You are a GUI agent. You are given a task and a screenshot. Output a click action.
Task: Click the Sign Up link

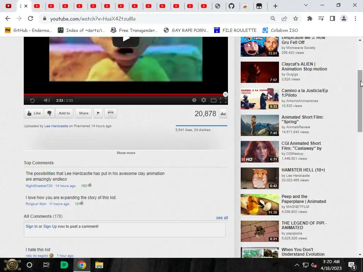coord(50,226)
